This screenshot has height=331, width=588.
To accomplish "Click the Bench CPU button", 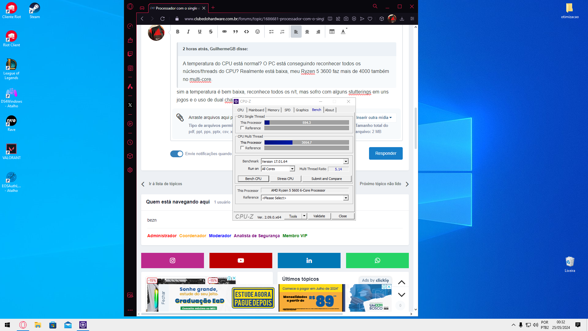I will coord(253,179).
